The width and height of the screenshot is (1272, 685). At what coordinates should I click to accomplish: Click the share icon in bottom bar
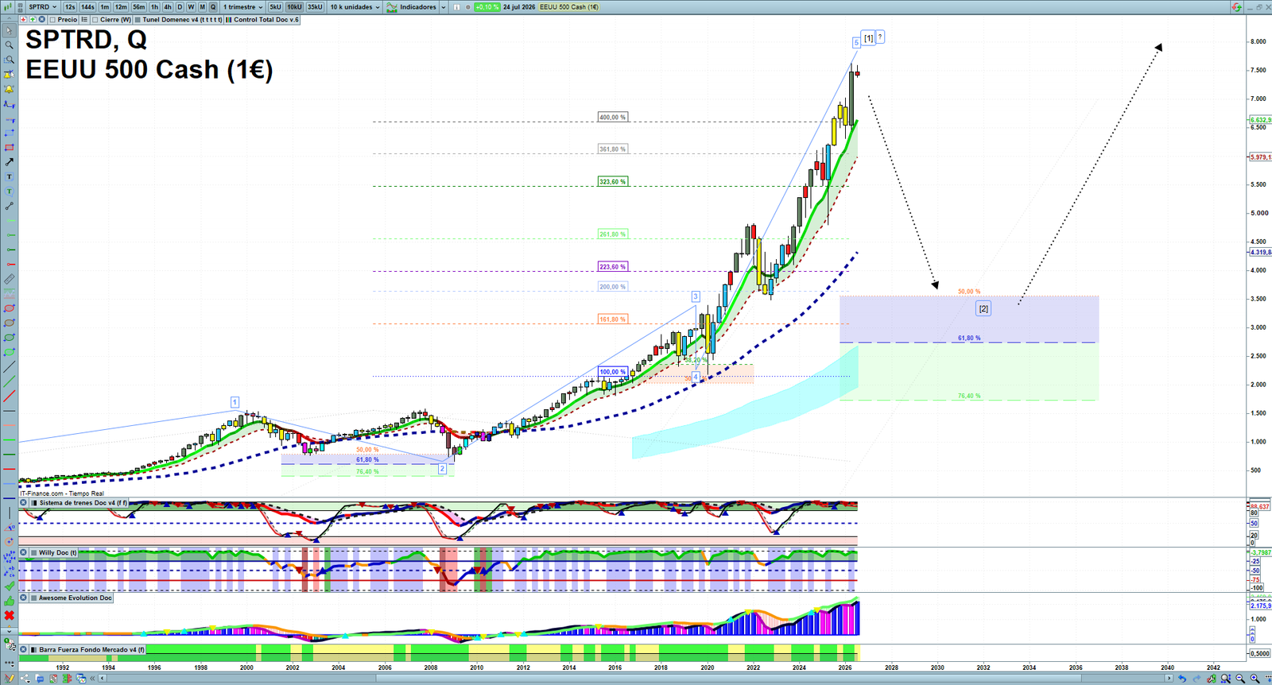(x=26, y=679)
